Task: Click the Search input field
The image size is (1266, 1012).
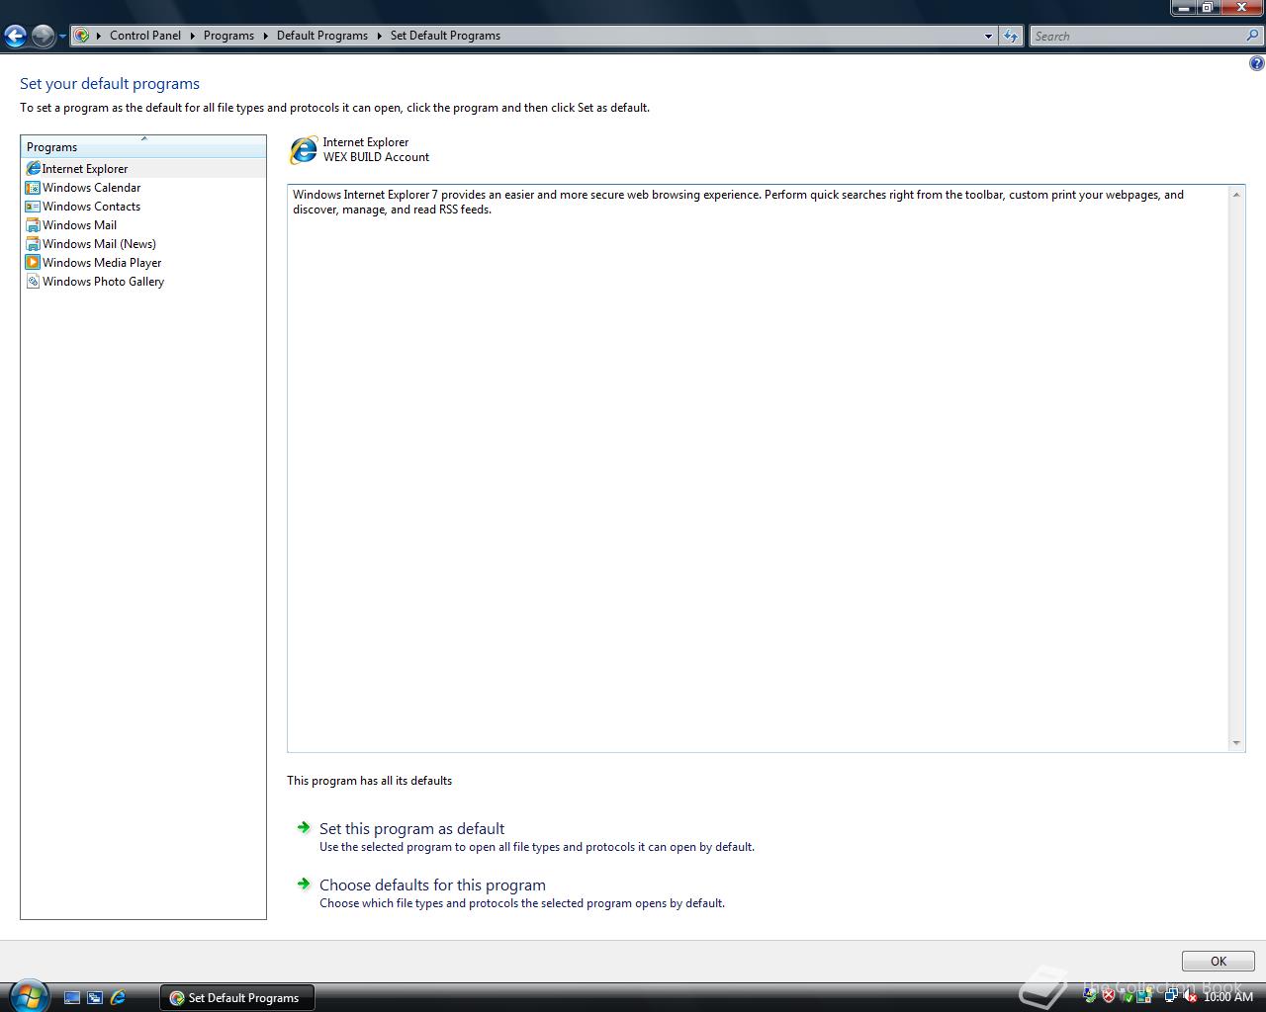Action: click(1137, 36)
